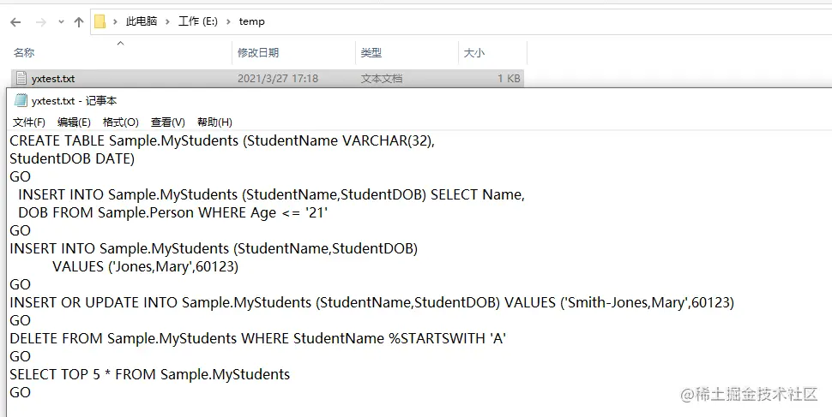Click the %STARTSWITH 'A' text

(448, 338)
